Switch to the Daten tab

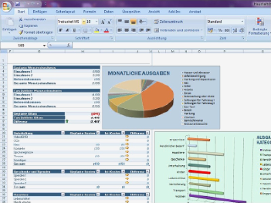(109, 12)
